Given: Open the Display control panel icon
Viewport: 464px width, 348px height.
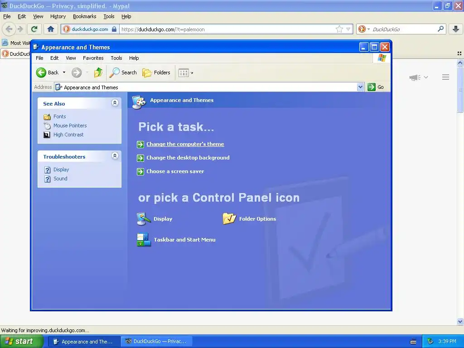Looking at the screenshot, I should (155, 219).
